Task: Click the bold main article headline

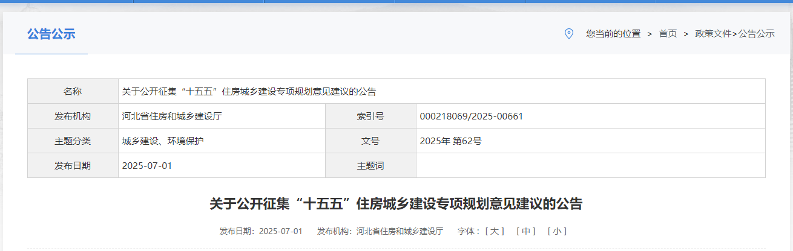Action: coord(396,204)
